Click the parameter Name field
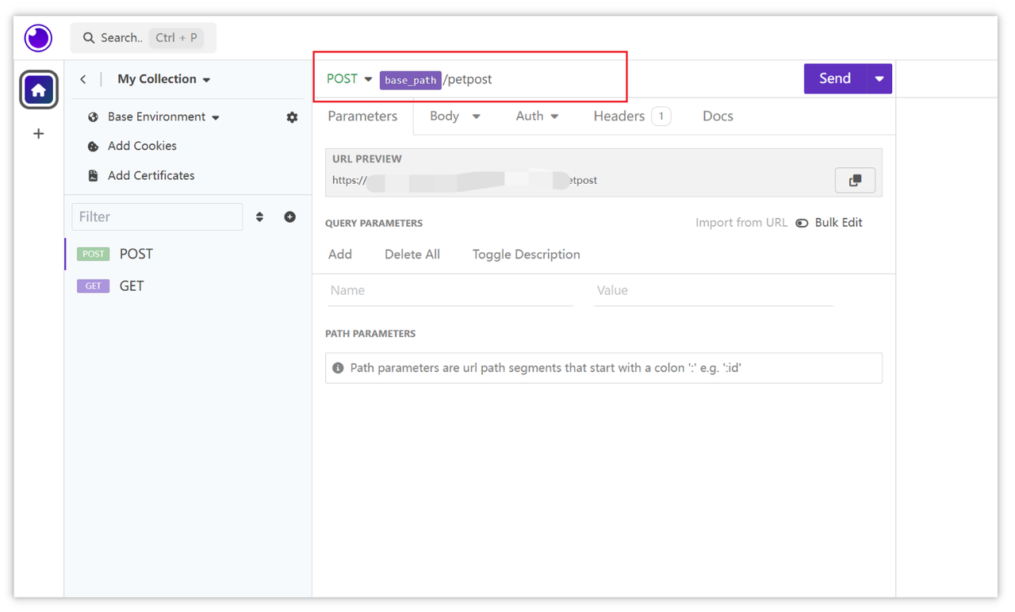1015x612 pixels. pos(450,290)
